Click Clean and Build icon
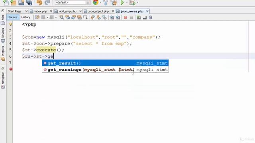Viewport: 255px width, 143px height. [x=114, y=2]
